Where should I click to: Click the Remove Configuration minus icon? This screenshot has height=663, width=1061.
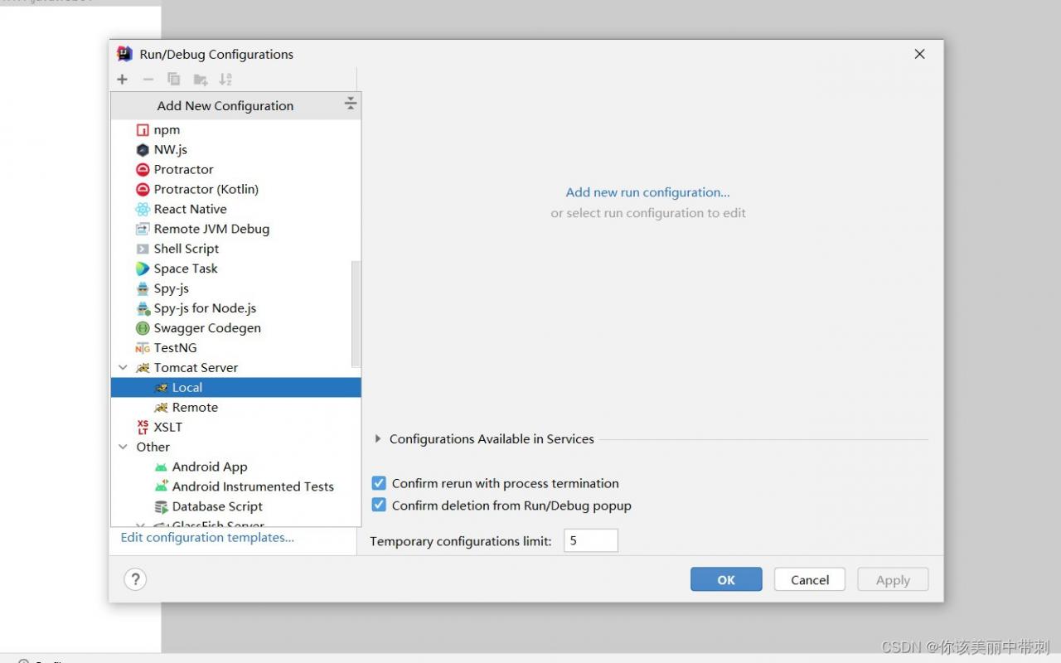[148, 80]
